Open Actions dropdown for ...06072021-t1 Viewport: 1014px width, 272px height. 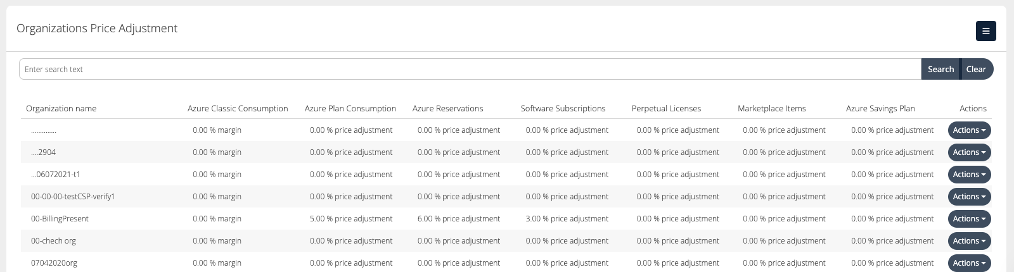pos(969,175)
